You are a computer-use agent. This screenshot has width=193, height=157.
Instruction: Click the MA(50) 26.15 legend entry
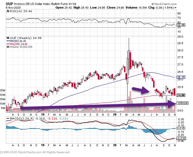[16, 41]
